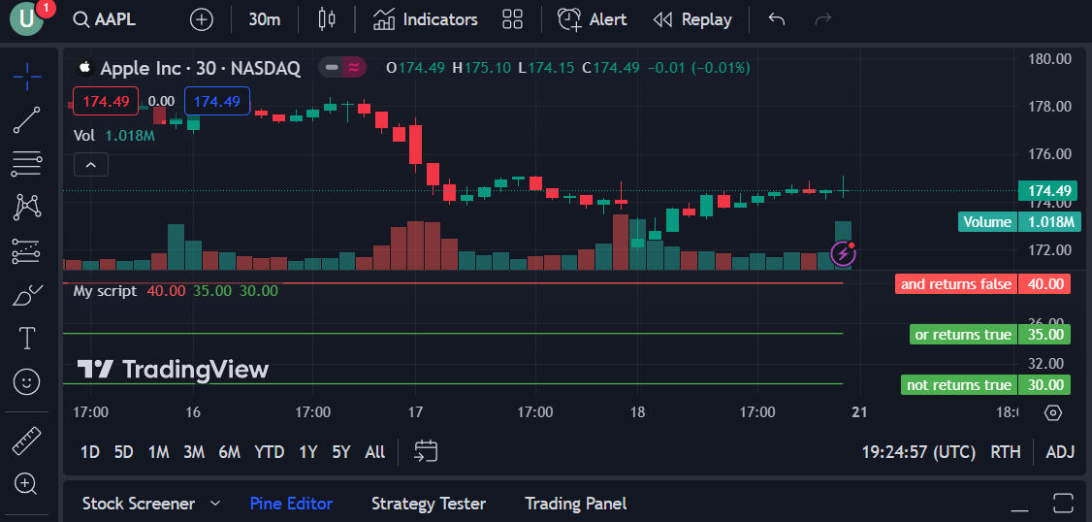Click the pink approximate data indicator
This screenshot has height=522, width=1092.
click(354, 68)
